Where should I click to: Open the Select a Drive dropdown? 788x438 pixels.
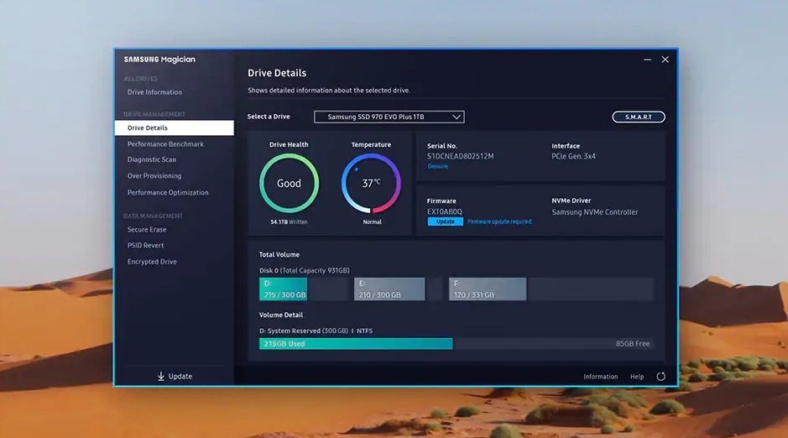pos(389,117)
